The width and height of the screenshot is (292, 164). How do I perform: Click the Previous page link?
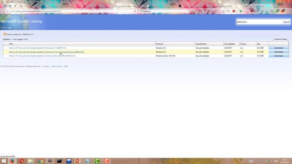(278, 39)
